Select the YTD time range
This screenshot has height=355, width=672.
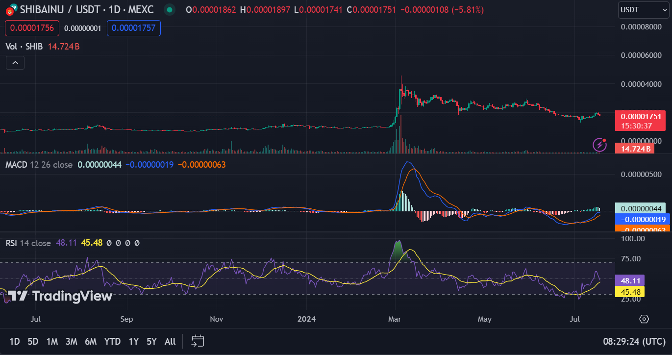point(113,342)
